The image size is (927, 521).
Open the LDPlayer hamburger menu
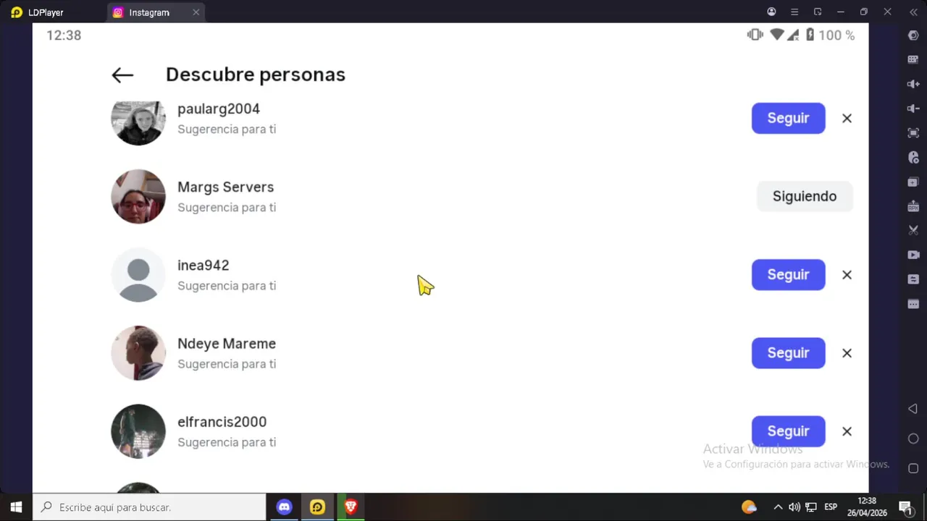click(794, 12)
